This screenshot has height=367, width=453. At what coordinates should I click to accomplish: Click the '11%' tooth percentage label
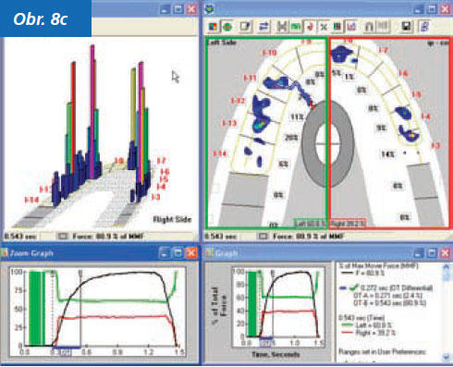pyautogui.click(x=297, y=117)
